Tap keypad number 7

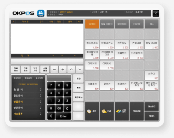[x=51, y=85]
